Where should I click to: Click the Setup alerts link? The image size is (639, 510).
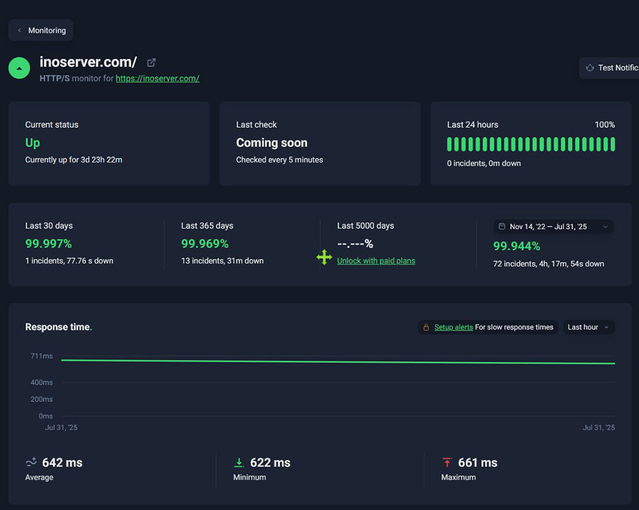point(454,327)
